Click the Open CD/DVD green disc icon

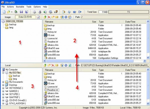pyautogui.click(x=16, y=12)
